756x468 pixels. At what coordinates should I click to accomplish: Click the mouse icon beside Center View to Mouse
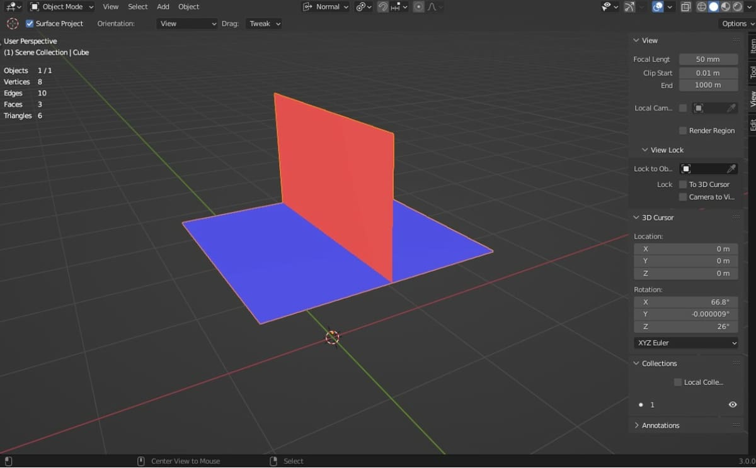tap(141, 461)
